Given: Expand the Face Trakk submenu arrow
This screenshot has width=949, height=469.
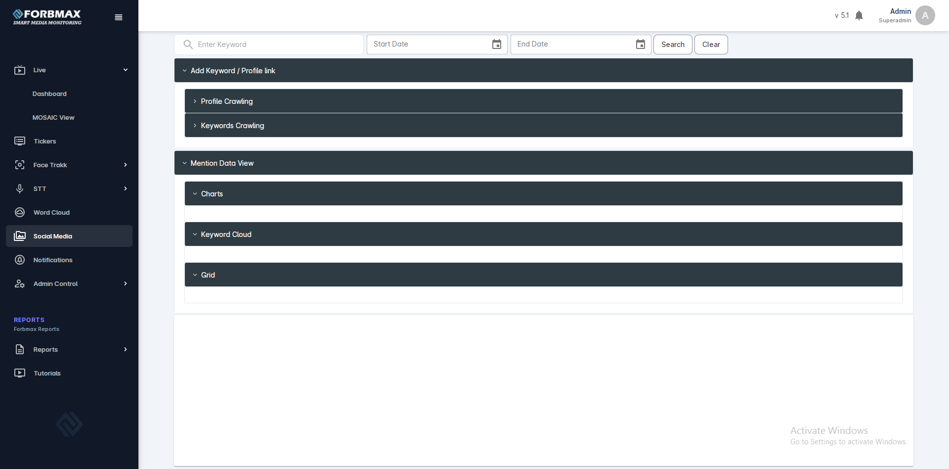Looking at the screenshot, I should pos(126,165).
